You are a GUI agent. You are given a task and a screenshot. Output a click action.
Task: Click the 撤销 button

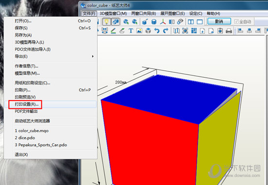(219, 21)
